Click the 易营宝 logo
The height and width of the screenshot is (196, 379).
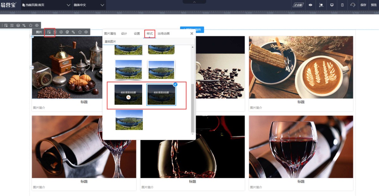9,5
